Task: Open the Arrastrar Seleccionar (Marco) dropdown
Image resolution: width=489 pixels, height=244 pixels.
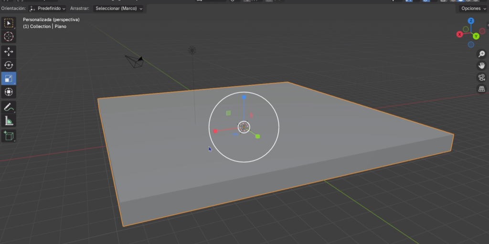Action: tap(118, 9)
